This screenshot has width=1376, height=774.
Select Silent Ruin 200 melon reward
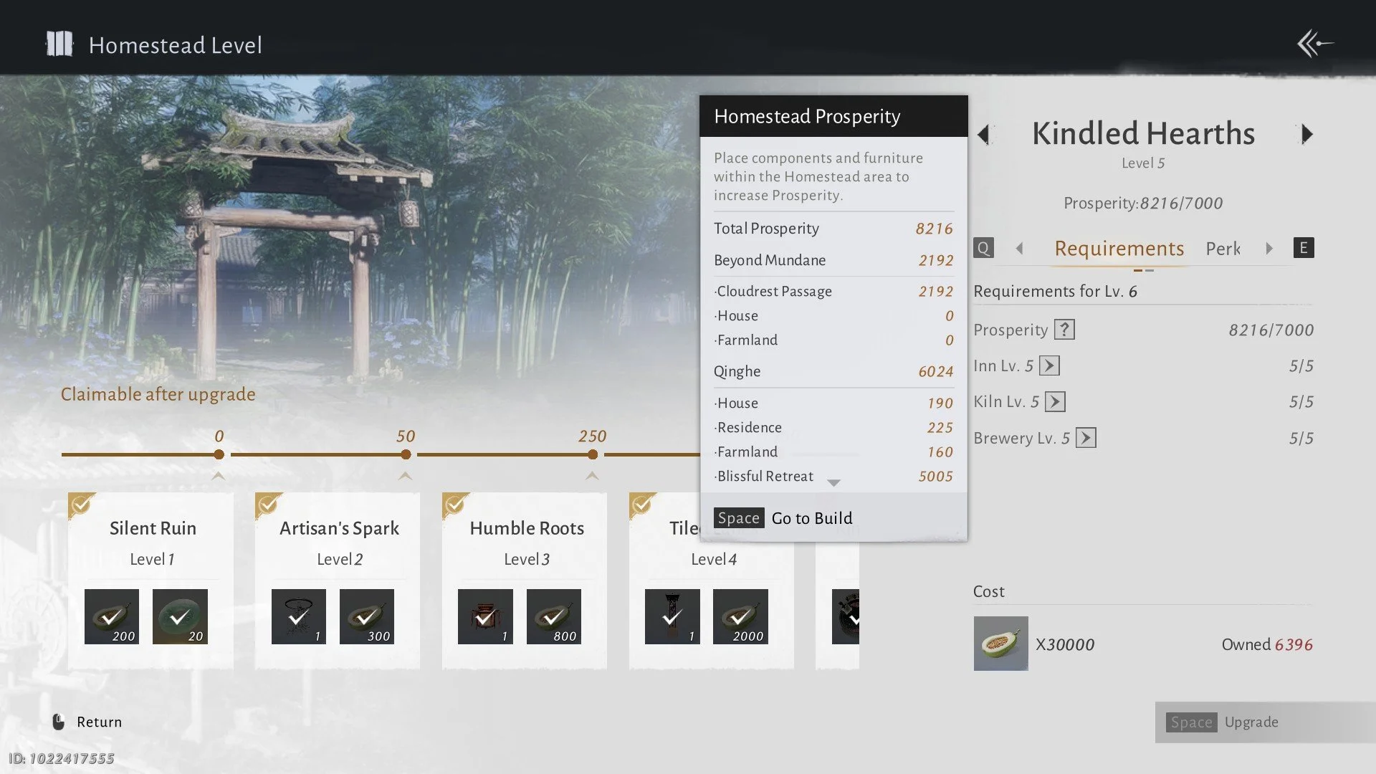click(111, 616)
